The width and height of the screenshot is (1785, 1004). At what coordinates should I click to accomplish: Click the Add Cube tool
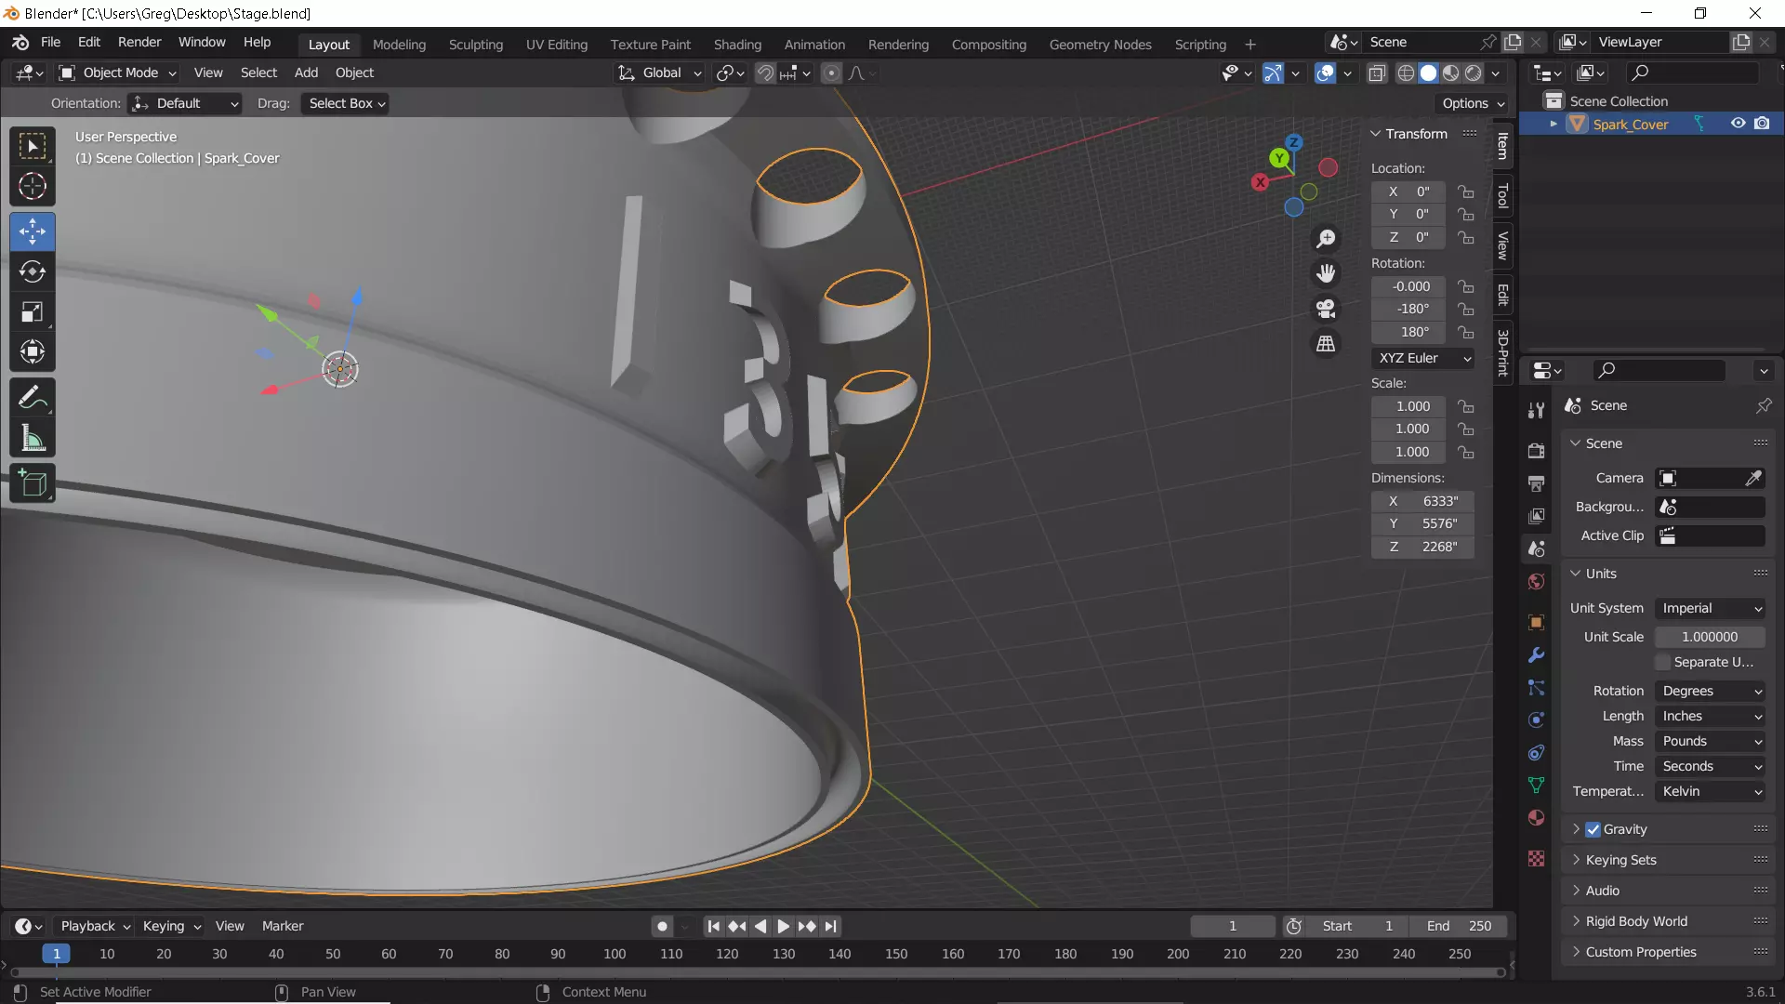tap(33, 483)
